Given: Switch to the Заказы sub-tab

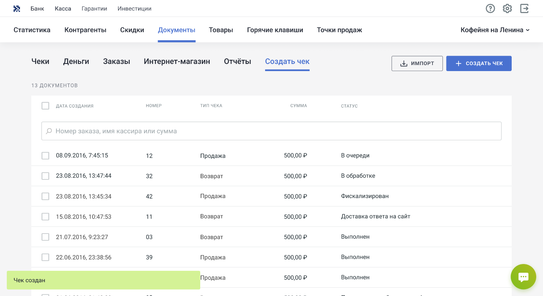Looking at the screenshot, I should [117, 61].
